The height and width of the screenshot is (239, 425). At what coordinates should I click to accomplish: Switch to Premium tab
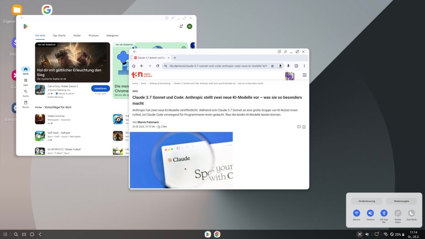pyautogui.click(x=94, y=36)
